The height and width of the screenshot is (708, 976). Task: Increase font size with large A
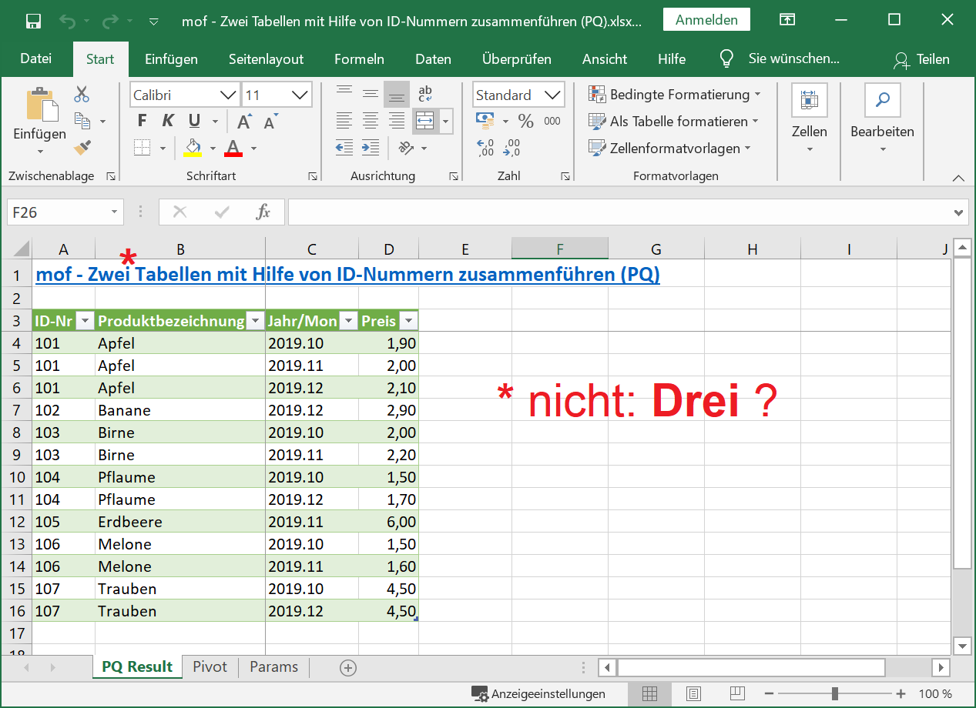point(244,122)
